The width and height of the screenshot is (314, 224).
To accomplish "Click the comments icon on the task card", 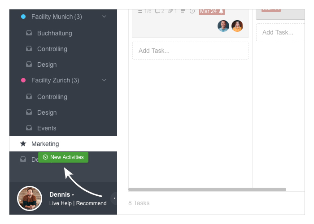I will (x=157, y=11).
